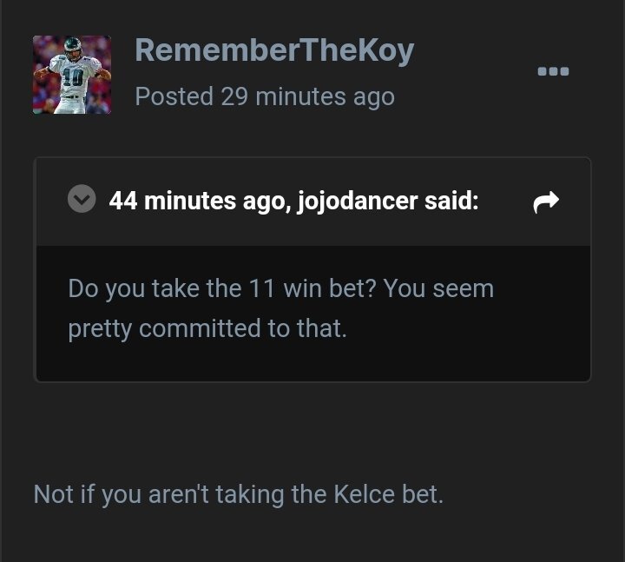Visit the RememberTheKoy profile link
The height and width of the screenshot is (562, 625).
274,50
